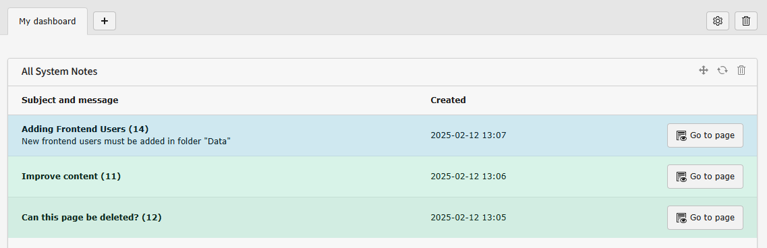Image resolution: width=767 pixels, height=248 pixels.
Task: Add a new dashboard with the plus button
Action: click(104, 21)
